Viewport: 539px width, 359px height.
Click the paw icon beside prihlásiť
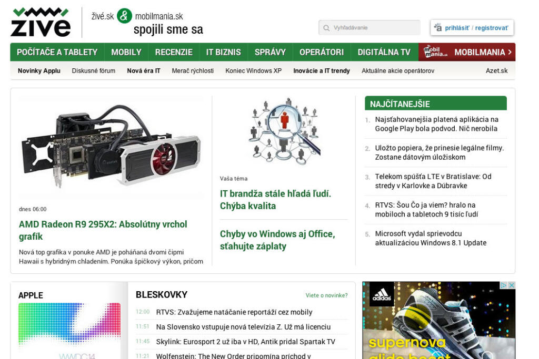click(x=437, y=27)
